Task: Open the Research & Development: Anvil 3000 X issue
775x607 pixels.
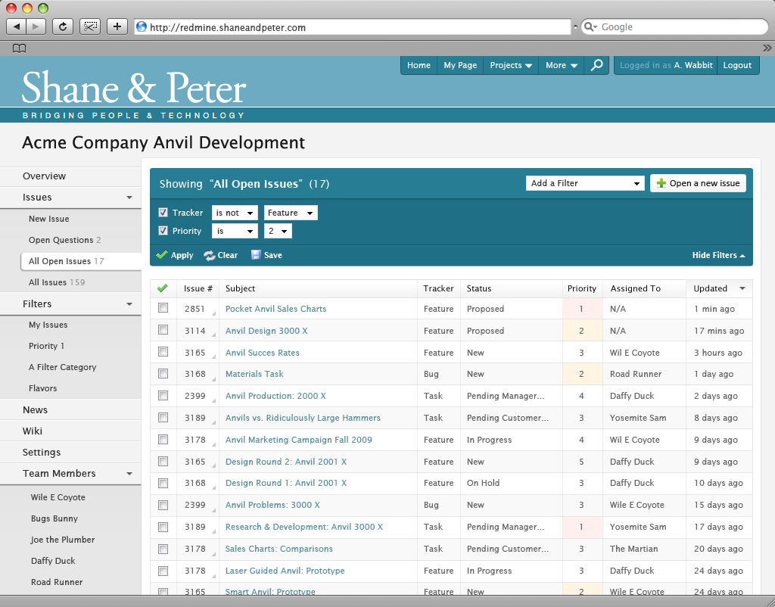Action: 304,527
